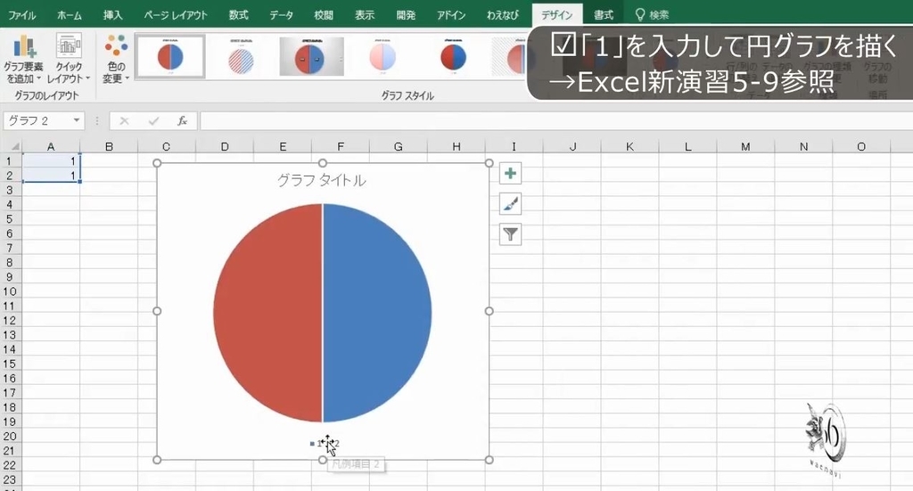Click the green plus chart elements button

(x=511, y=174)
